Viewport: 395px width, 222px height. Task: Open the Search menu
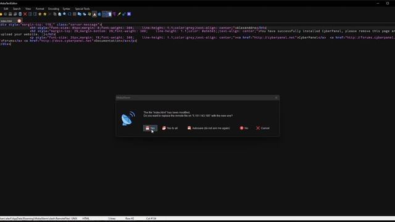[17, 9]
